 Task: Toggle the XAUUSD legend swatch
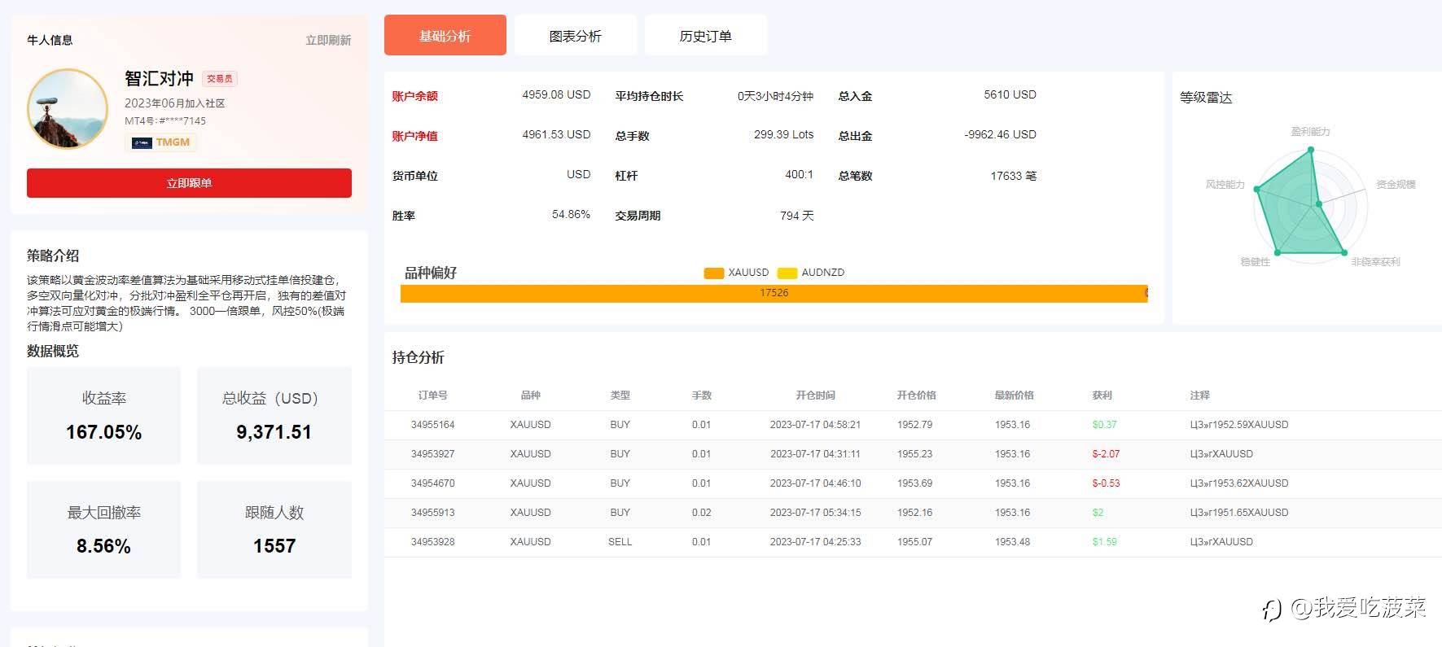click(x=713, y=273)
